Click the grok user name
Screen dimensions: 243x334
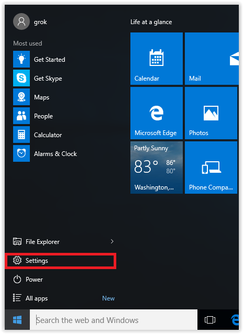40,22
